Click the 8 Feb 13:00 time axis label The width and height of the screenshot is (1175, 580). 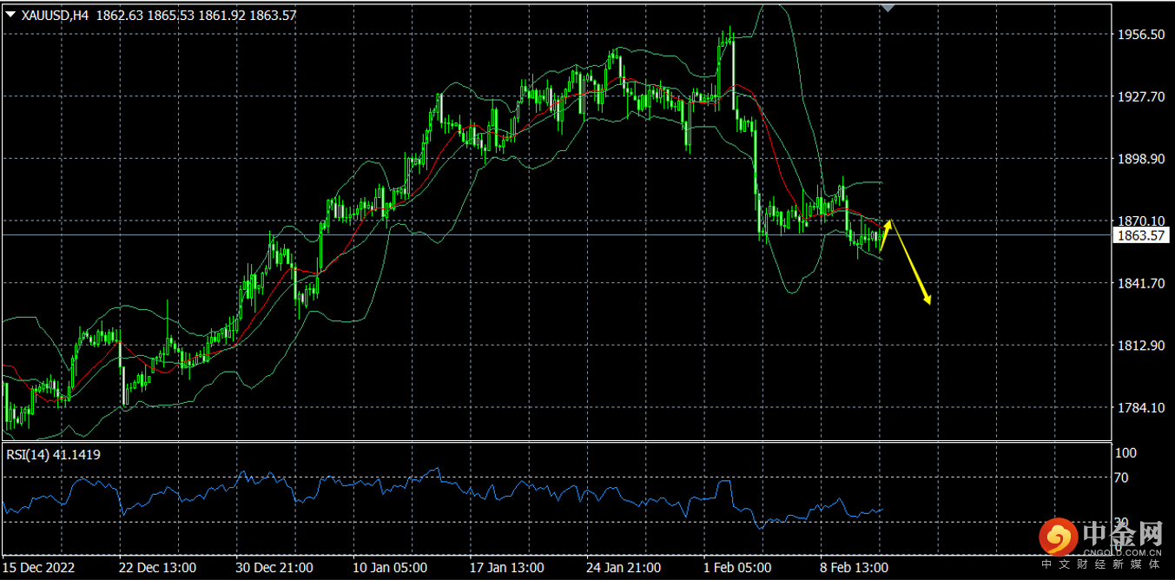(855, 568)
